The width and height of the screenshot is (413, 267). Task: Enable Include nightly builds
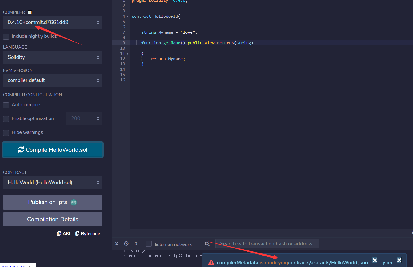pyautogui.click(x=6, y=37)
